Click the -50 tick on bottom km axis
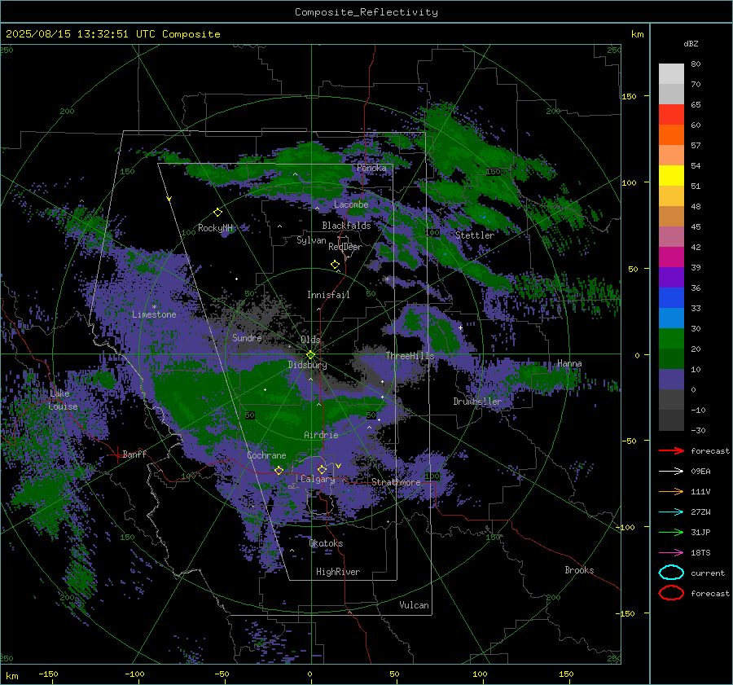This screenshot has height=685, width=733. tap(222, 674)
